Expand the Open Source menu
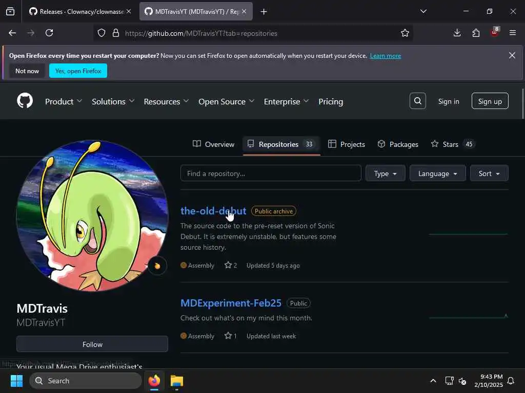The image size is (525, 393). pyautogui.click(x=226, y=101)
